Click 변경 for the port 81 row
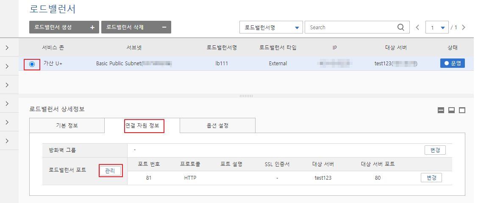478x203 pixels. point(431,178)
